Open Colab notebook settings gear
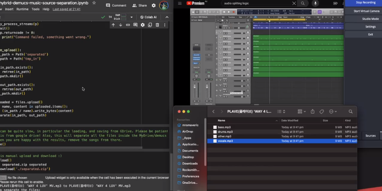The width and height of the screenshot is (382, 191). coord(154,6)
